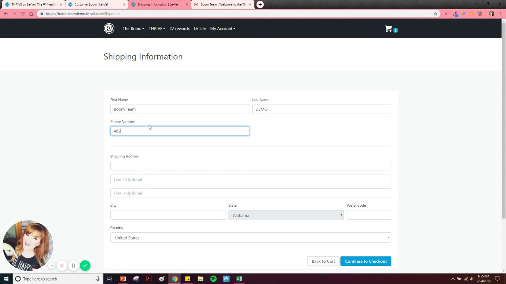Click the orange round coin extension icon
This screenshot has width=506, height=284.
tap(471, 14)
